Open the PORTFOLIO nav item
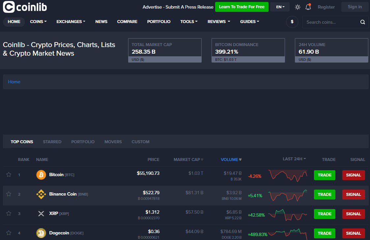 pos(159,22)
